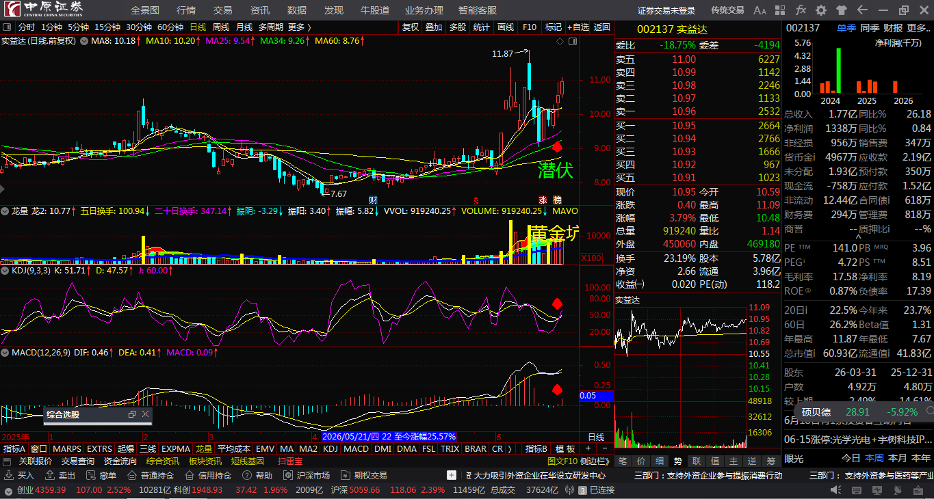
Task: Zoom in chart with the plus button
Action: 587,449
